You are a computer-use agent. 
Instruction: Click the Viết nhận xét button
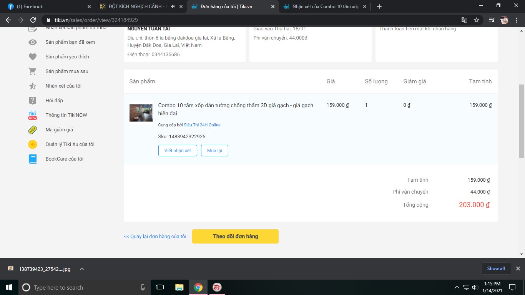coord(178,151)
